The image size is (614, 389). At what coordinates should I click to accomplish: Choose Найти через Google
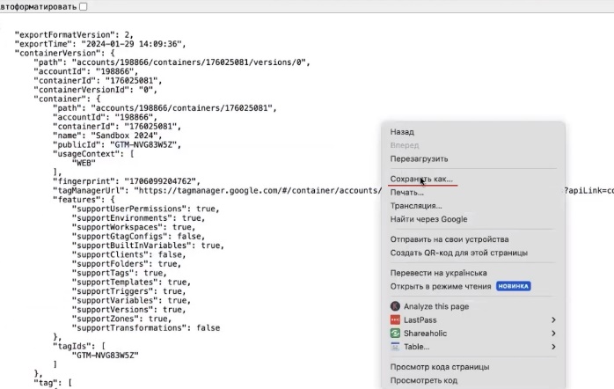click(x=428, y=219)
